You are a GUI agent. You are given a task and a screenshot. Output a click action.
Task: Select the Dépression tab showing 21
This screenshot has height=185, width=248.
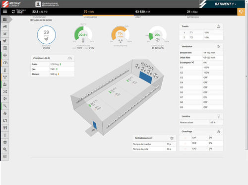(x=211, y=12)
